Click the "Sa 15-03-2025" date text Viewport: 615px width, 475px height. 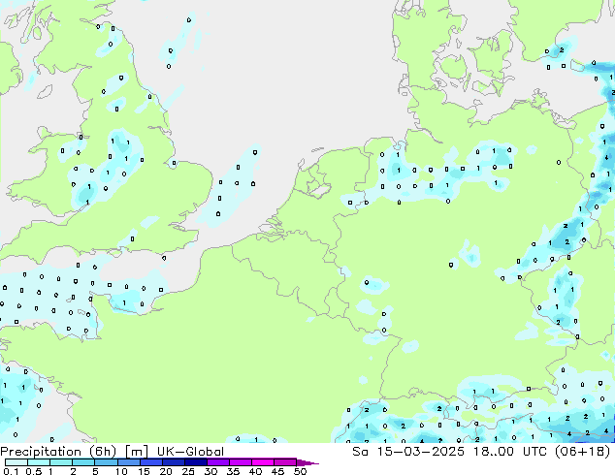pyautogui.click(x=408, y=452)
